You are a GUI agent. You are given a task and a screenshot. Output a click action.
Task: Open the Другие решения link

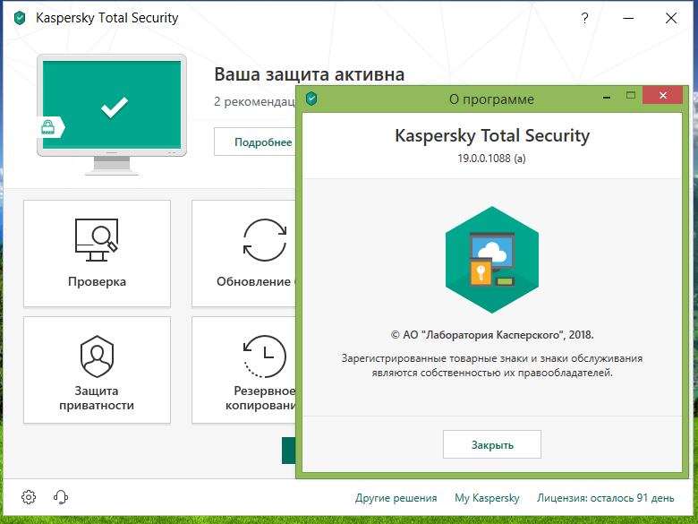pyautogui.click(x=396, y=498)
